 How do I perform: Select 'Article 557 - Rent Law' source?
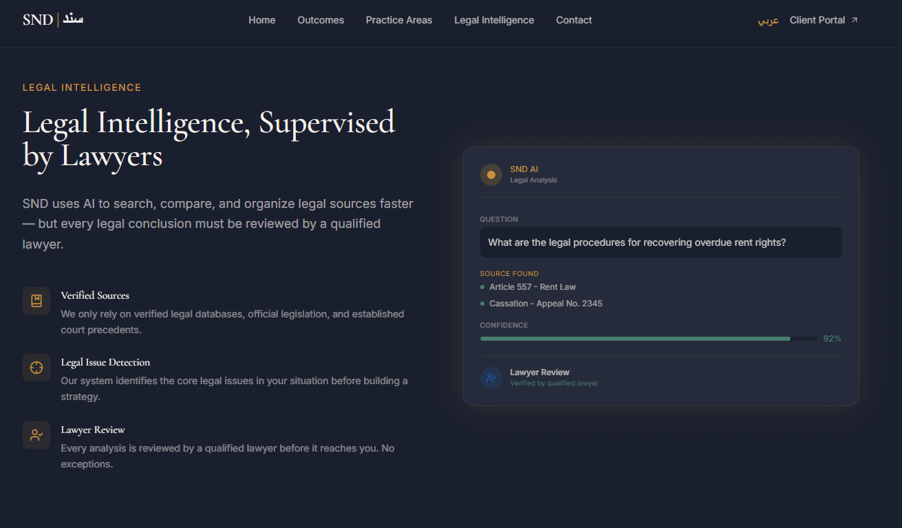[533, 287]
